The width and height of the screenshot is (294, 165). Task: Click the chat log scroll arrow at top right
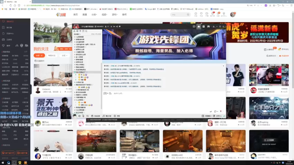(223, 66)
